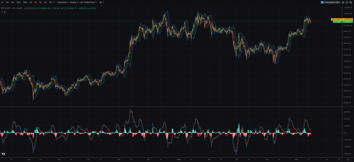Expand the collapsed indicator legend showing 2
Screen dimensions: 354x162
(x=3, y=12)
